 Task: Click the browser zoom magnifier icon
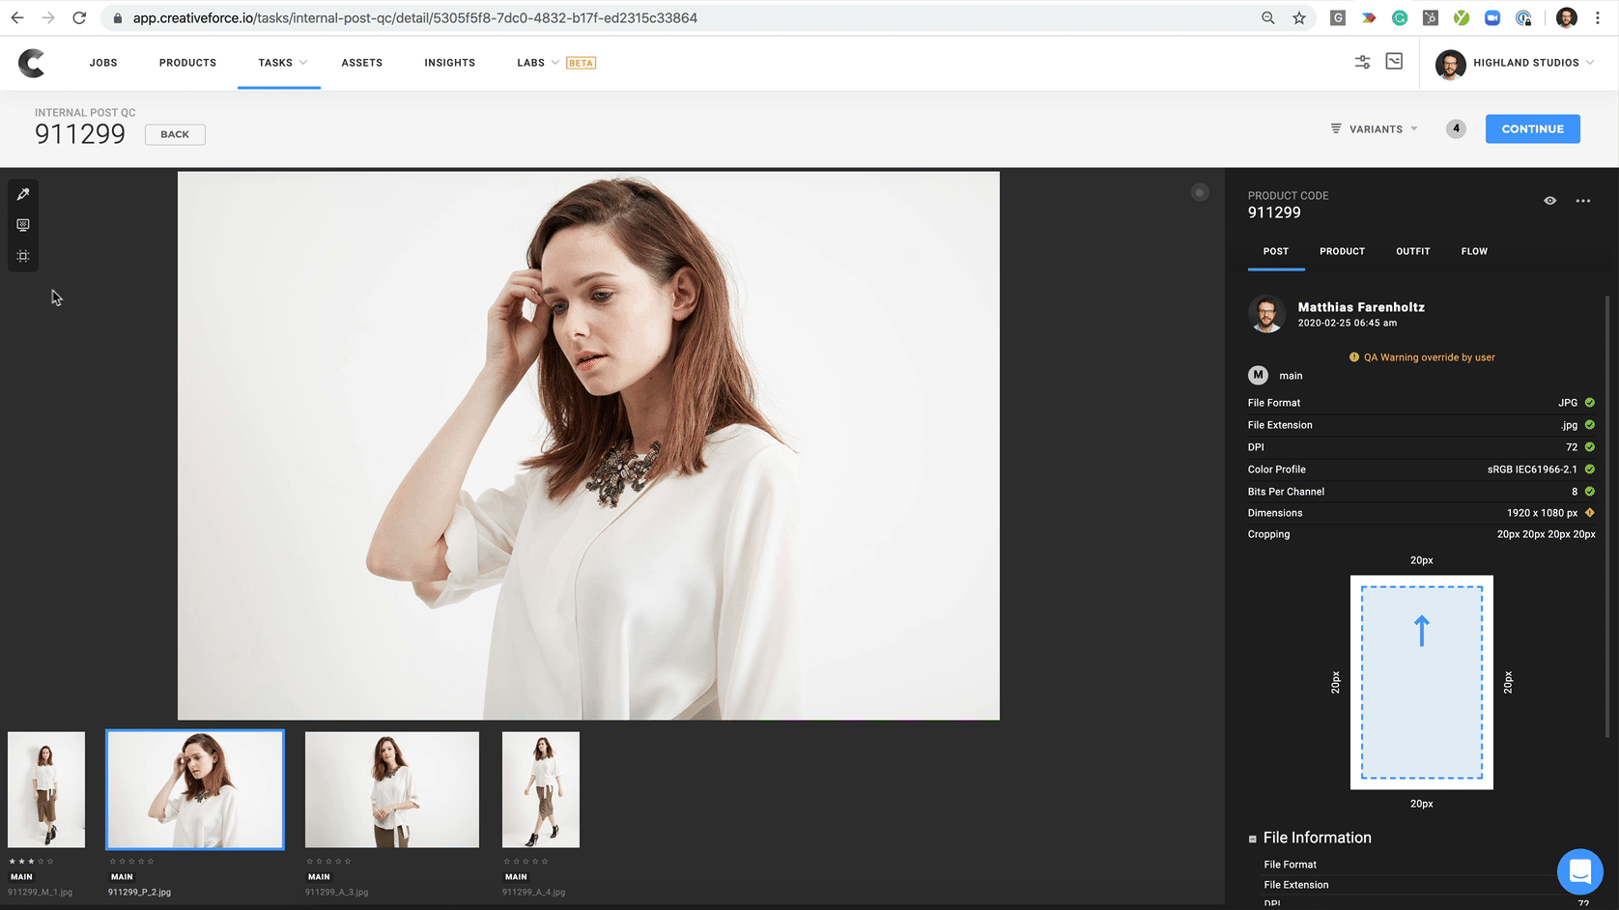point(1268,17)
